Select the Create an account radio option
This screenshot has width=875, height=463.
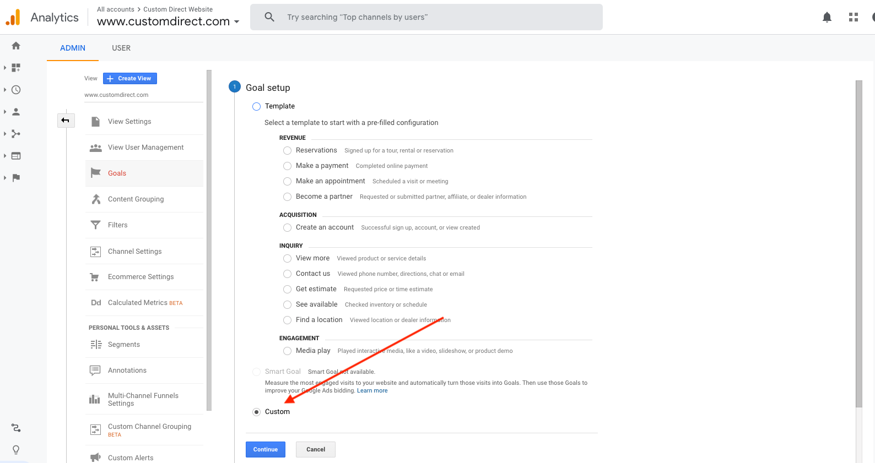(x=287, y=227)
